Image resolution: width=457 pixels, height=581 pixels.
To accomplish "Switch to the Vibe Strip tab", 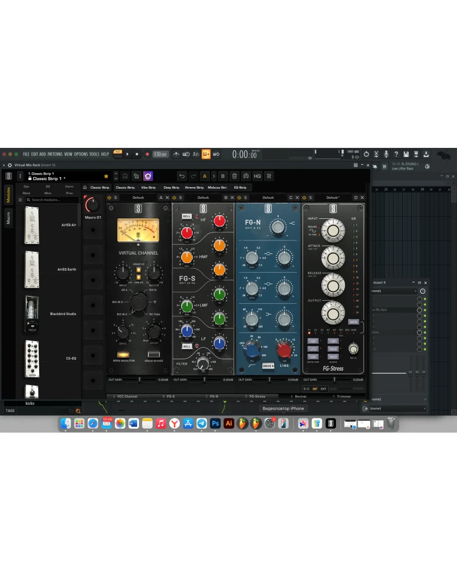I will click(148, 188).
